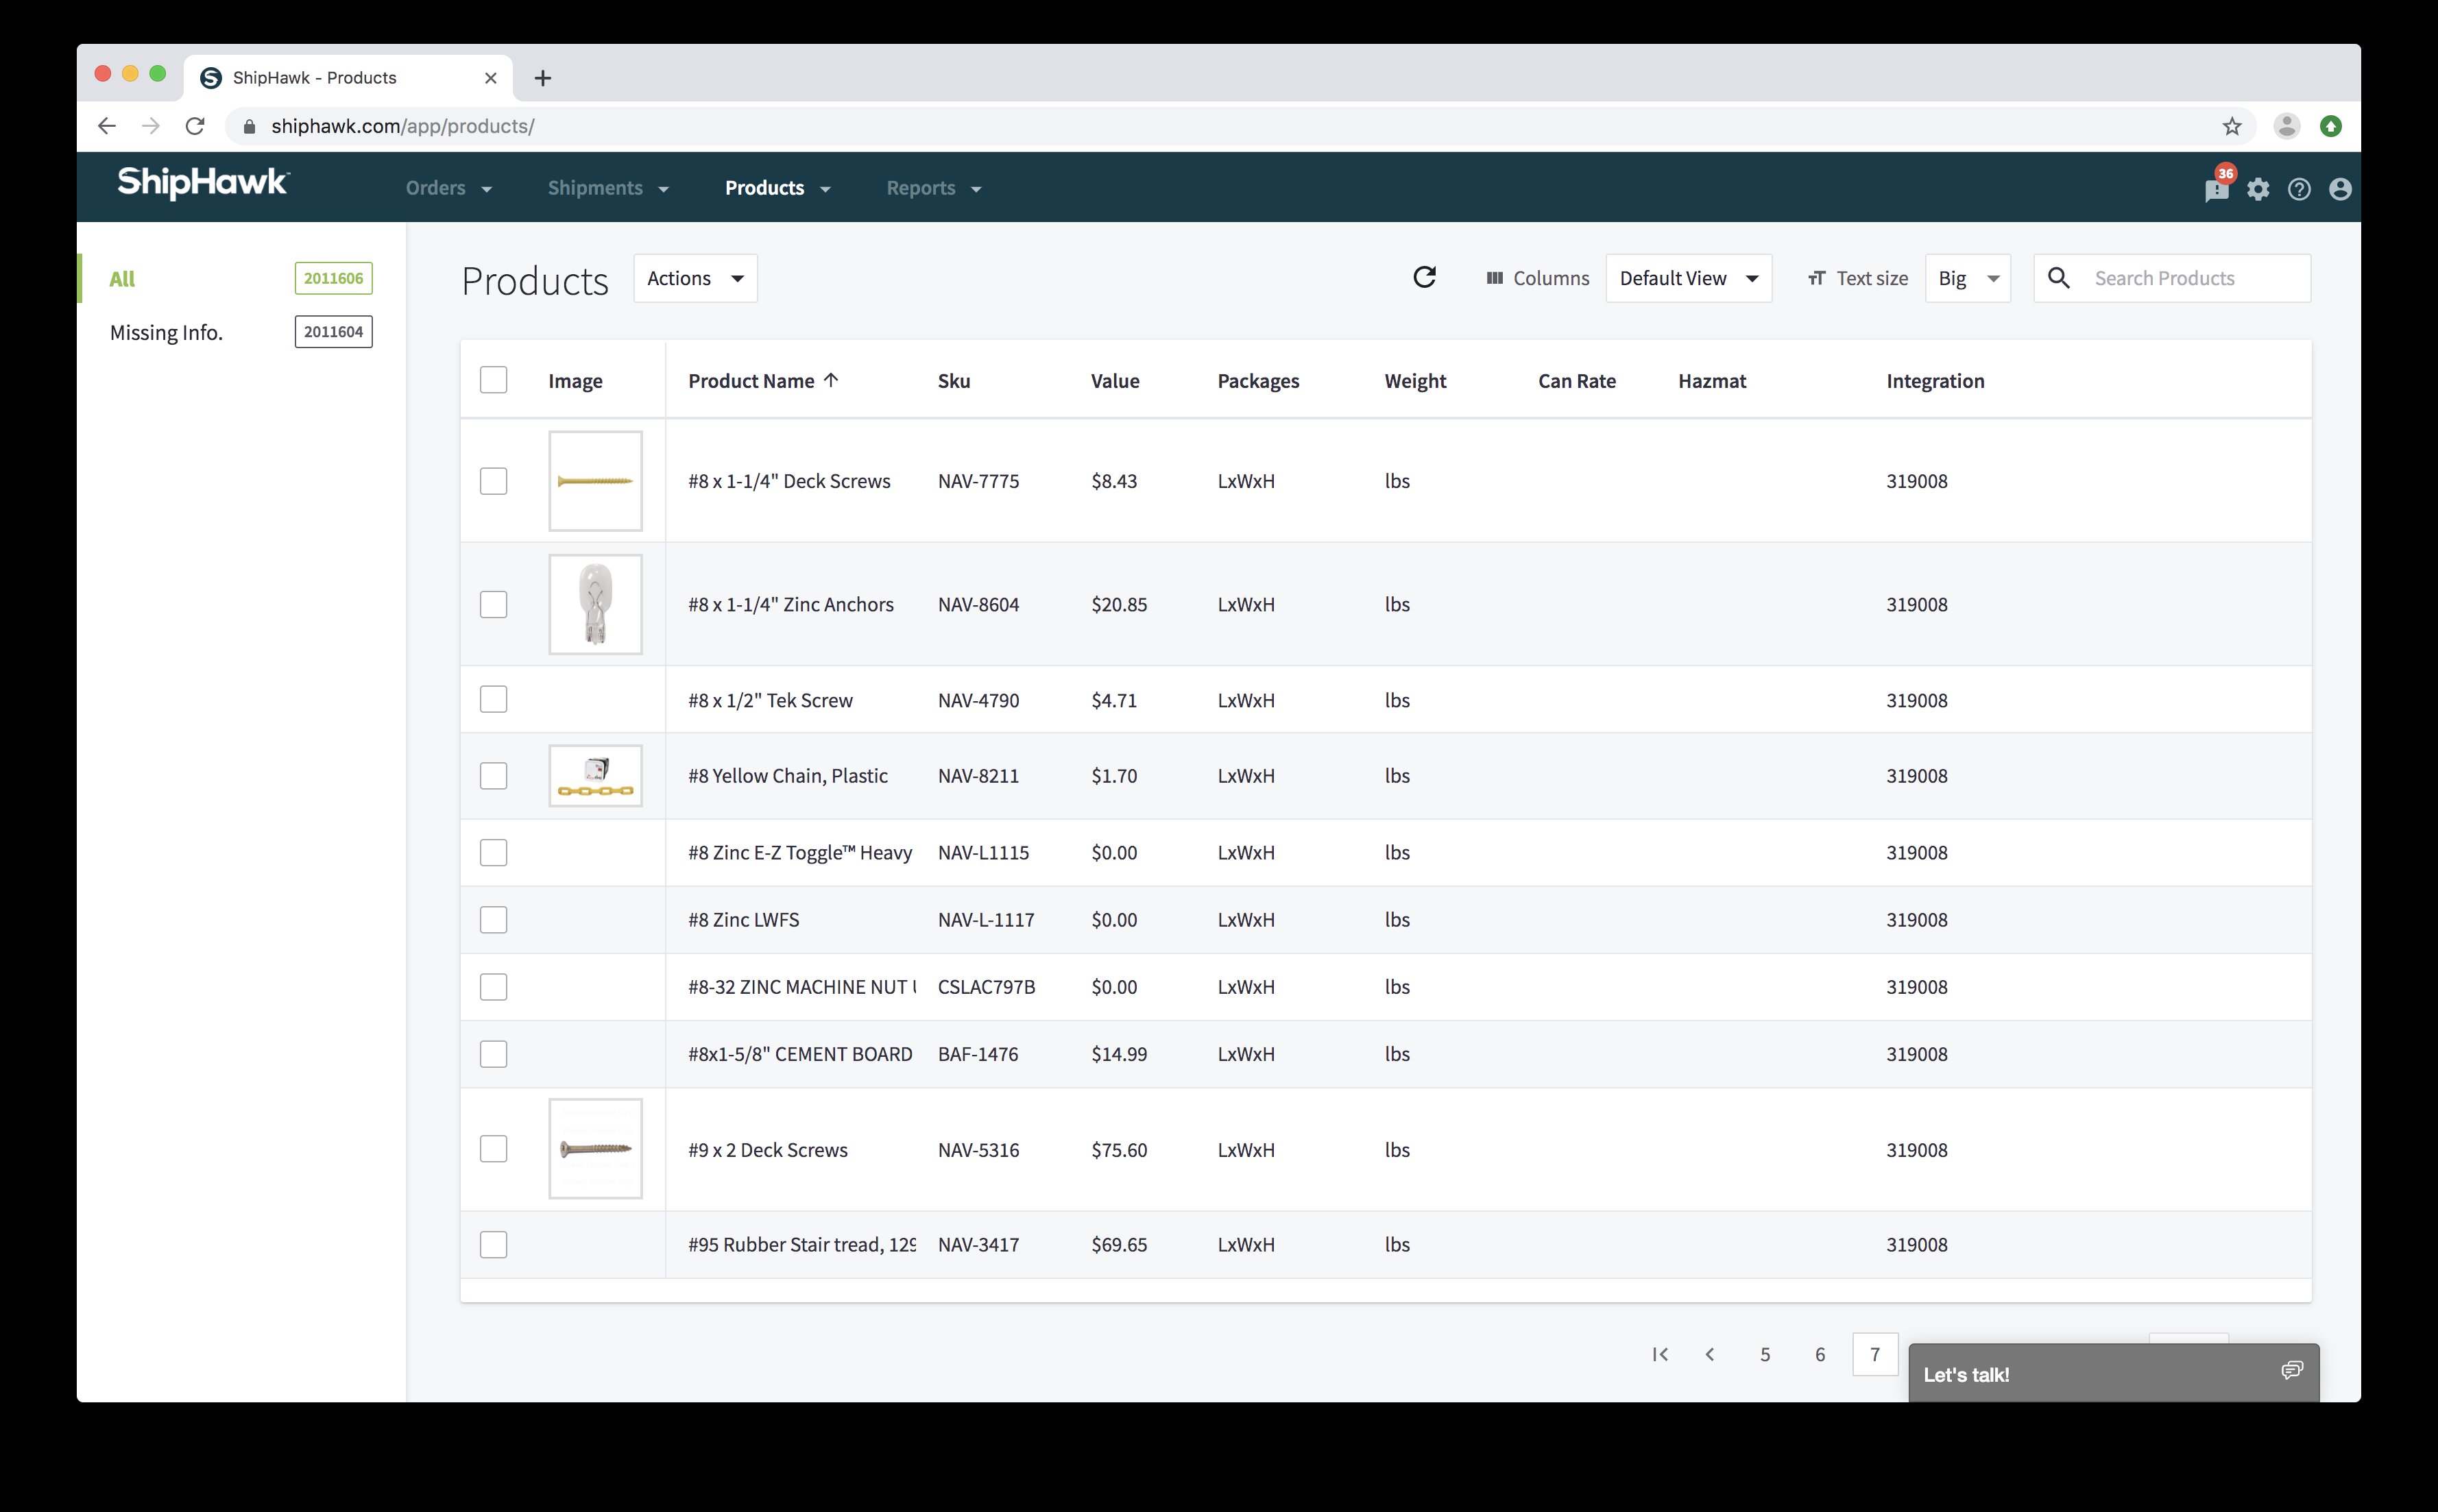Open the user account profile icon
This screenshot has height=1512, width=2438.
click(2340, 189)
